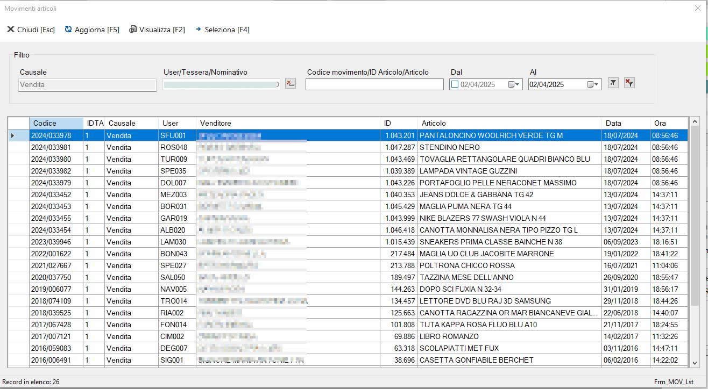Click code cell 2018/039525
708x389 pixels.
56,313
